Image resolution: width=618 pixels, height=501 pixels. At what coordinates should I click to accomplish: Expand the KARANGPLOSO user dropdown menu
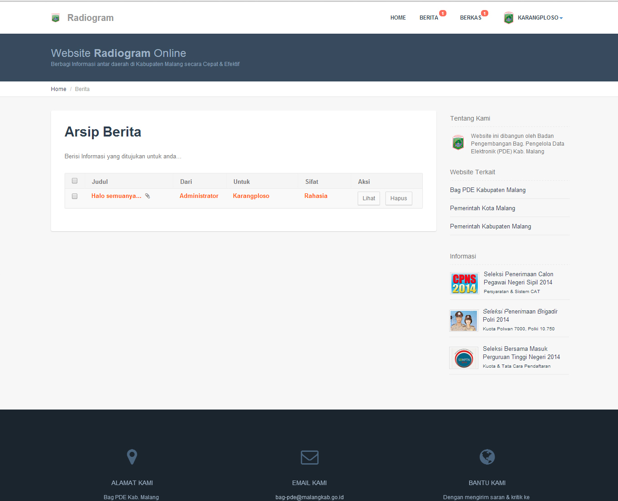click(x=540, y=18)
